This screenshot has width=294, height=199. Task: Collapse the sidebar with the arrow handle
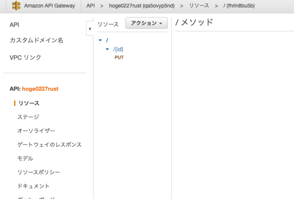point(90,28)
